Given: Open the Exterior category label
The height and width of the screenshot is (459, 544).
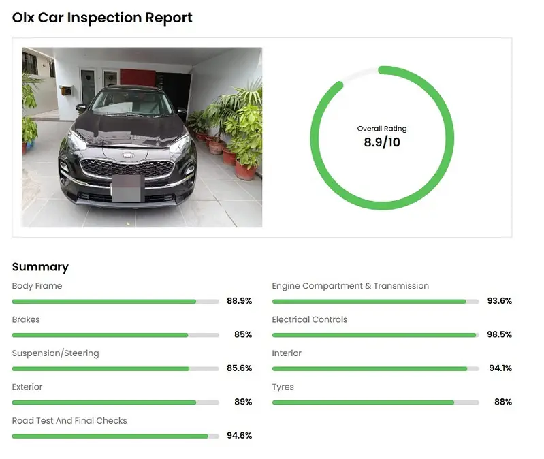Looking at the screenshot, I should 27,387.
